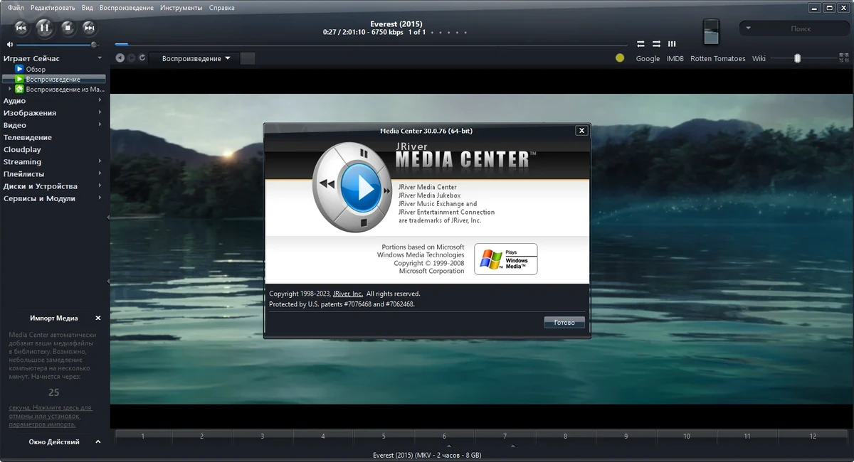854x462 pixels.
Task: Skip to the next track
Action: (x=89, y=28)
